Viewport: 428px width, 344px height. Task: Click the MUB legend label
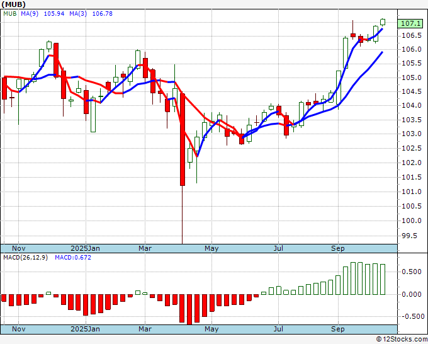pos(10,14)
